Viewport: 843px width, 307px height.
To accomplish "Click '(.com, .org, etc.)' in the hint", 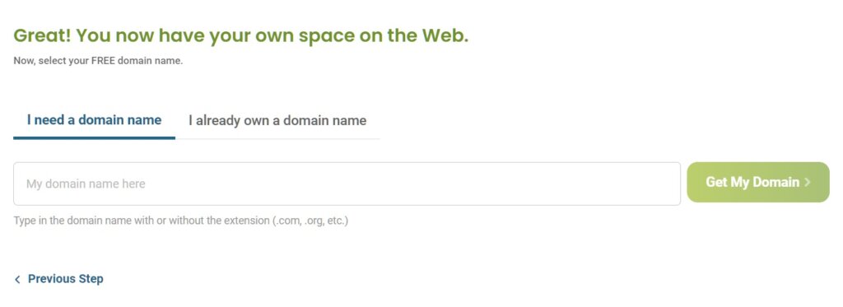I will pos(310,221).
